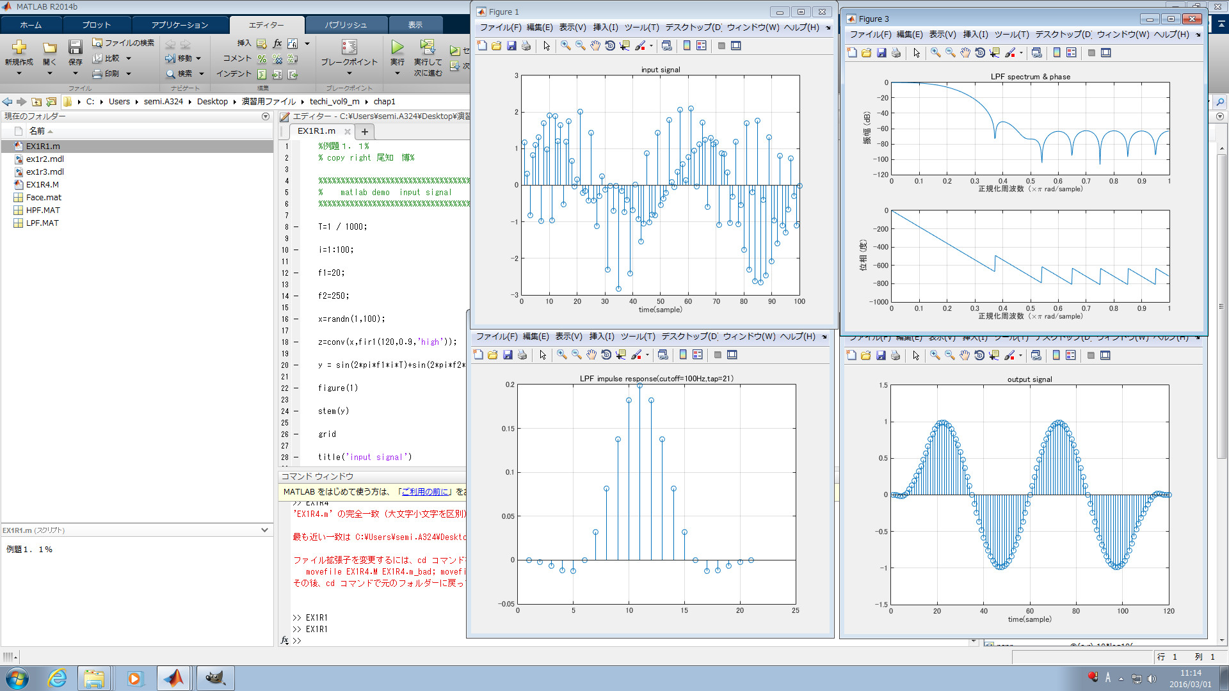Screen dimensions: 1229x691
Task: Open the 印刷 (Print) dropdown arrow
Action: [129, 74]
